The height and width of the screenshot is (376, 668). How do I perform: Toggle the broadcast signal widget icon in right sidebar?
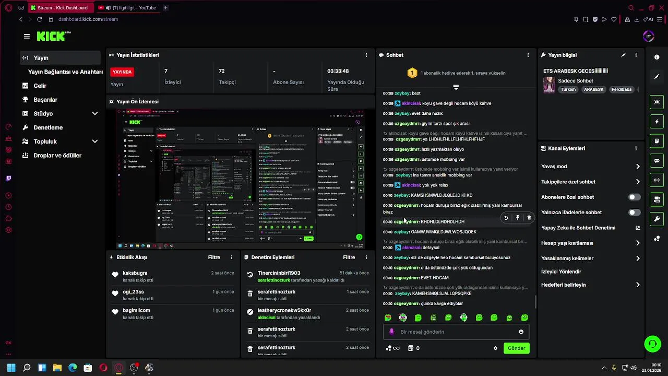tap(657, 180)
